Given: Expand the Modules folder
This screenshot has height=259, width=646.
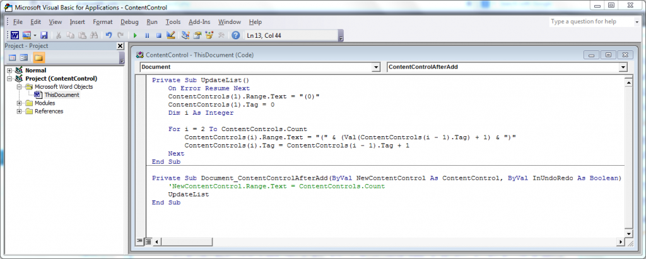Looking at the screenshot, I should 20,103.
